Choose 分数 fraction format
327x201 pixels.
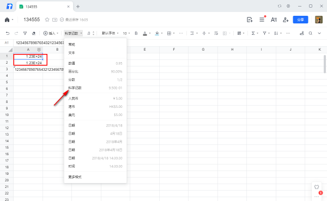[x=95, y=80]
